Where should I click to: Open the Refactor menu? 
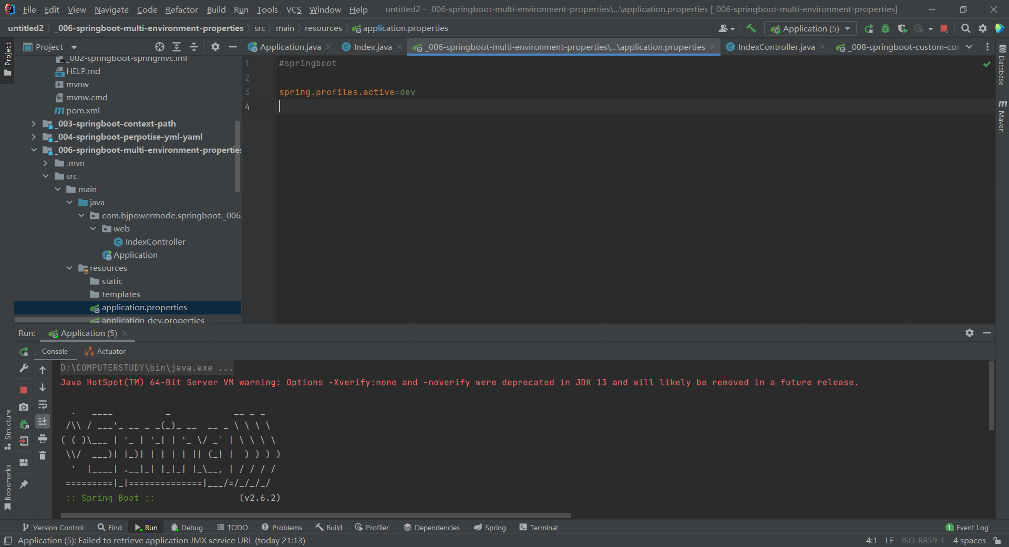coord(181,9)
